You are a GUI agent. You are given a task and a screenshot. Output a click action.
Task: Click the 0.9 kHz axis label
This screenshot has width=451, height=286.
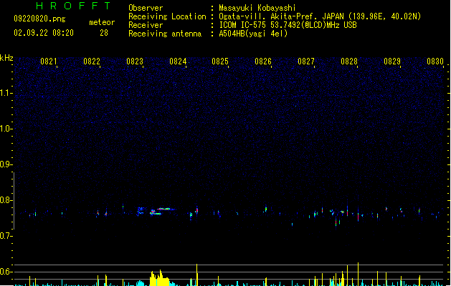coord(6,164)
